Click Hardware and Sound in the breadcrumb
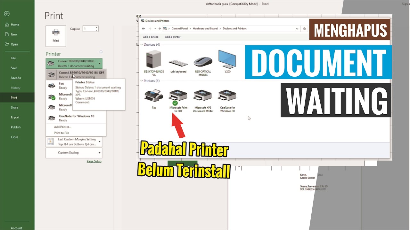 point(205,28)
